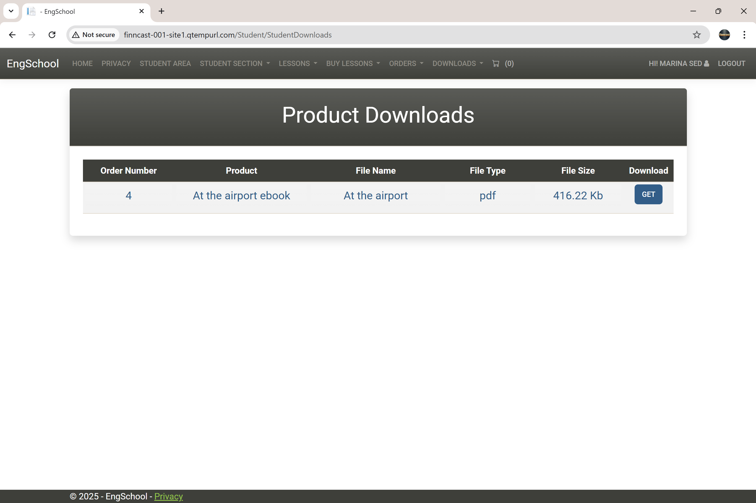The height and width of the screenshot is (503, 756).
Task: Click the Not secure warning icon
Action: coord(76,35)
